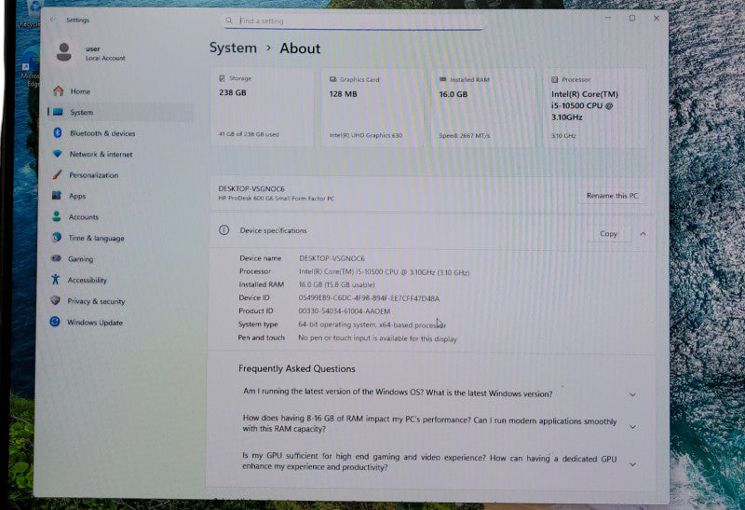Expand the 8-16 GB RAM question

point(633,427)
